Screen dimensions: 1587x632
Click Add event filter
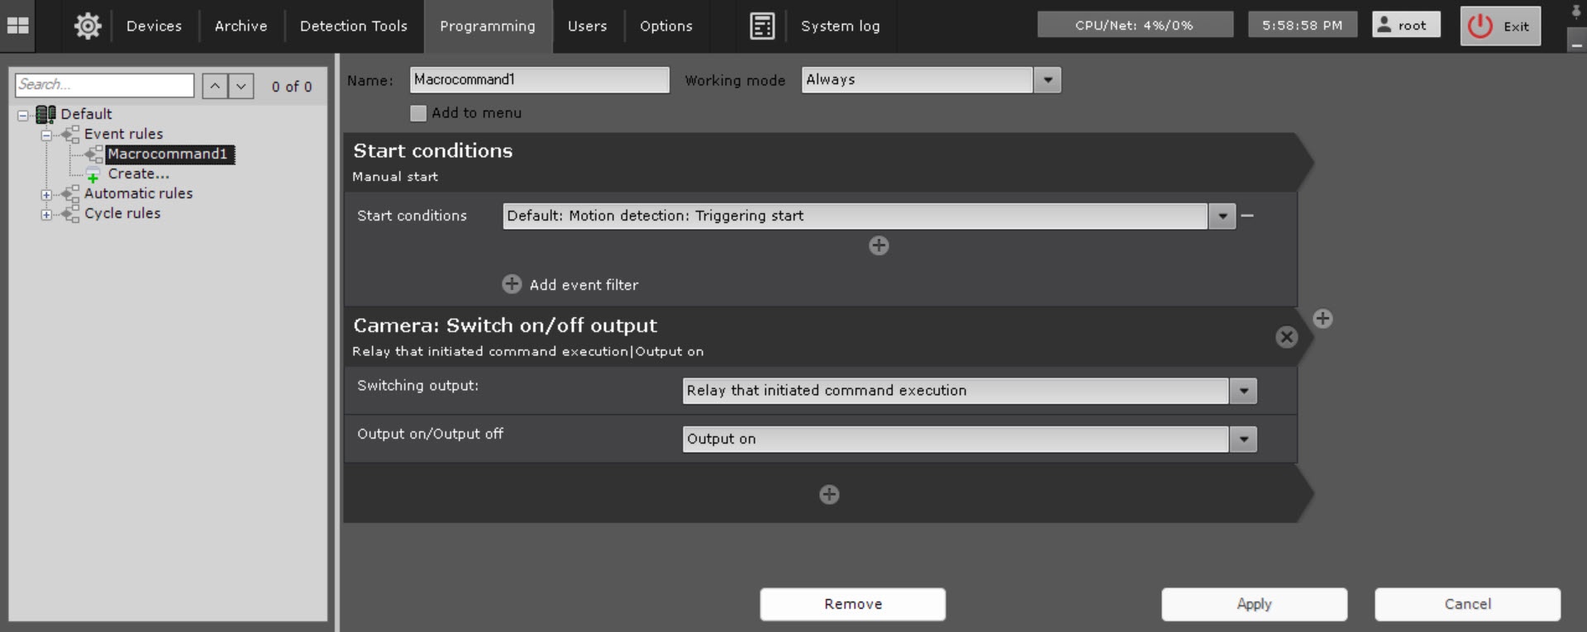[584, 285]
